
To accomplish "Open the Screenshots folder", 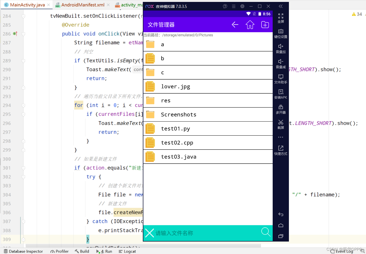I will (x=208, y=115).
